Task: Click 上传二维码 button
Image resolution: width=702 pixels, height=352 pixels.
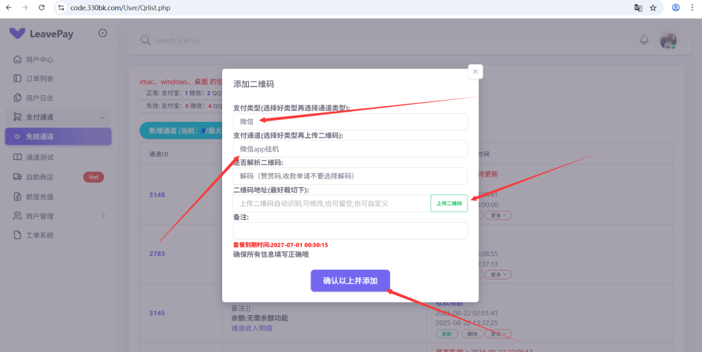Action: [449, 203]
